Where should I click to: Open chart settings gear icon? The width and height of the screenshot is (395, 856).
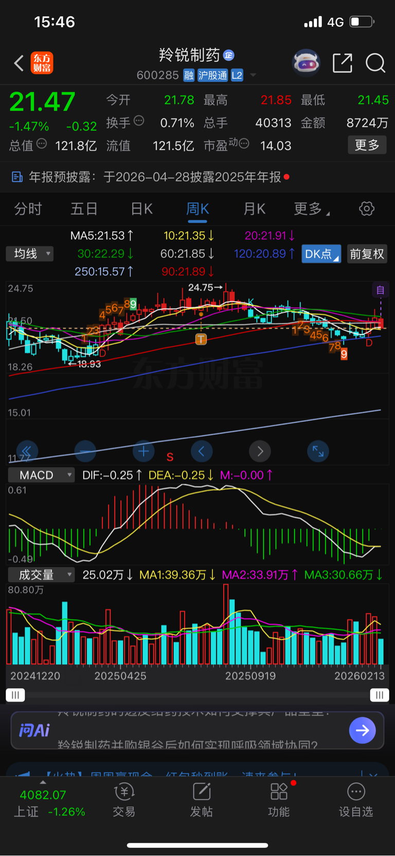367,208
